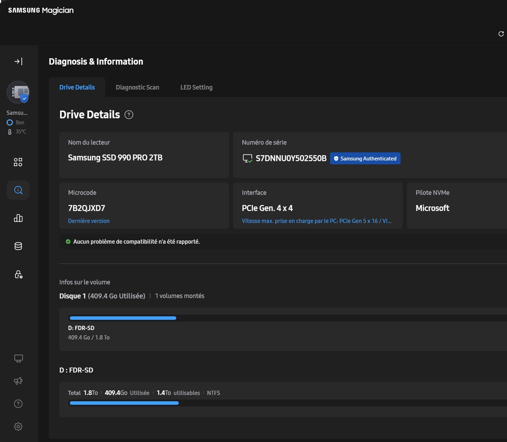Image resolution: width=507 pixels, height=442 pixels.
Task: Open the data security lock icon
Action: click(x=18, y=274)
